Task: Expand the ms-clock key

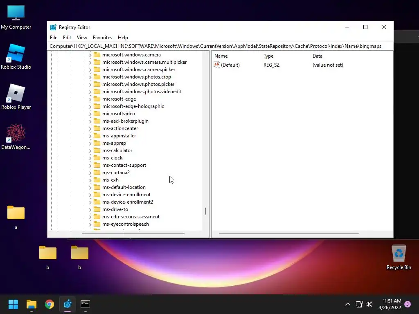Action: 90,158
